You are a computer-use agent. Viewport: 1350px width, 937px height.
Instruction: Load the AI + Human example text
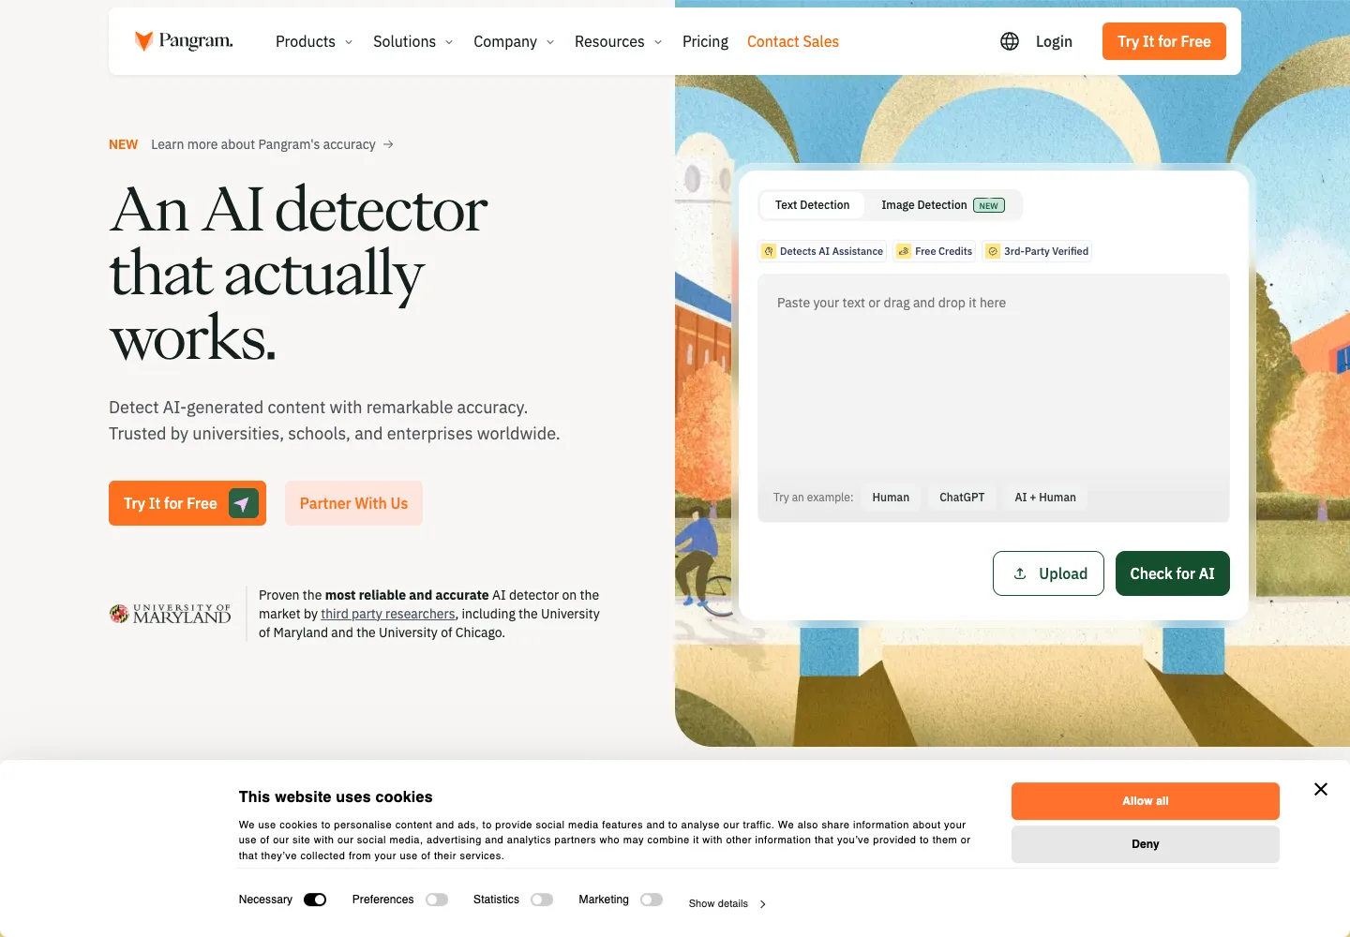pyautogui.click(x=1045, y=498)
